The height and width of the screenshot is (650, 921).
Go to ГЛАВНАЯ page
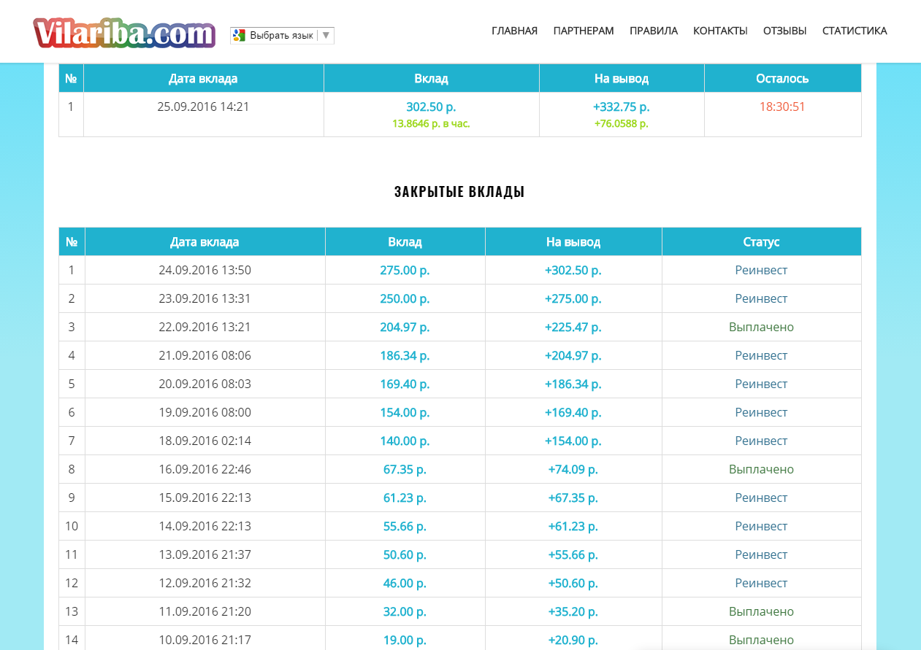coord(514,31)
